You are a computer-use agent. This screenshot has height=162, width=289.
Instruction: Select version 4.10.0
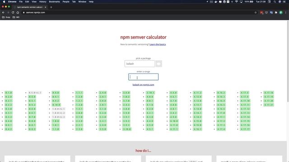(x=174, y=121)
